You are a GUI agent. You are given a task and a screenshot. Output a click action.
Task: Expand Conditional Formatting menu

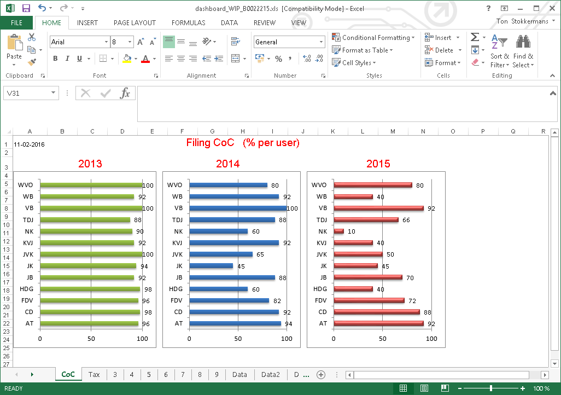click(373, 37)
